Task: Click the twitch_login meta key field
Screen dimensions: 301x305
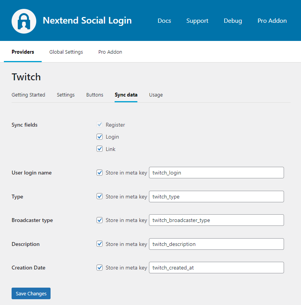Action: tap(216, 173)
